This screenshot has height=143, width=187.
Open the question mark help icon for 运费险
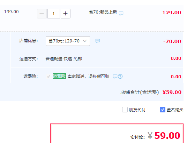coord(120,77)
